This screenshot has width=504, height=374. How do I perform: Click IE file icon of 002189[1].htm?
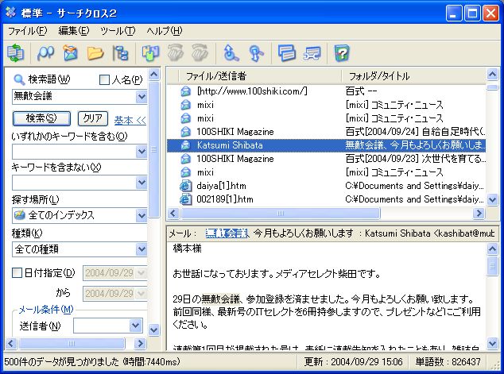pos(185,199)
